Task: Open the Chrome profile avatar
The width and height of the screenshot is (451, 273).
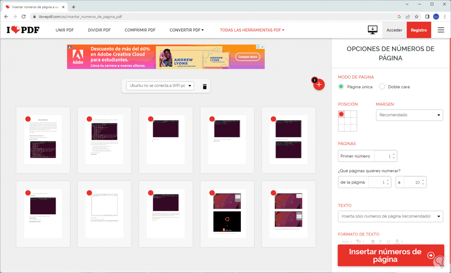Action: tap(436, 17)
